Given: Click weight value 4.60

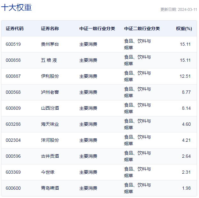Looking at the screenshot, I should [x=186, y=124].
